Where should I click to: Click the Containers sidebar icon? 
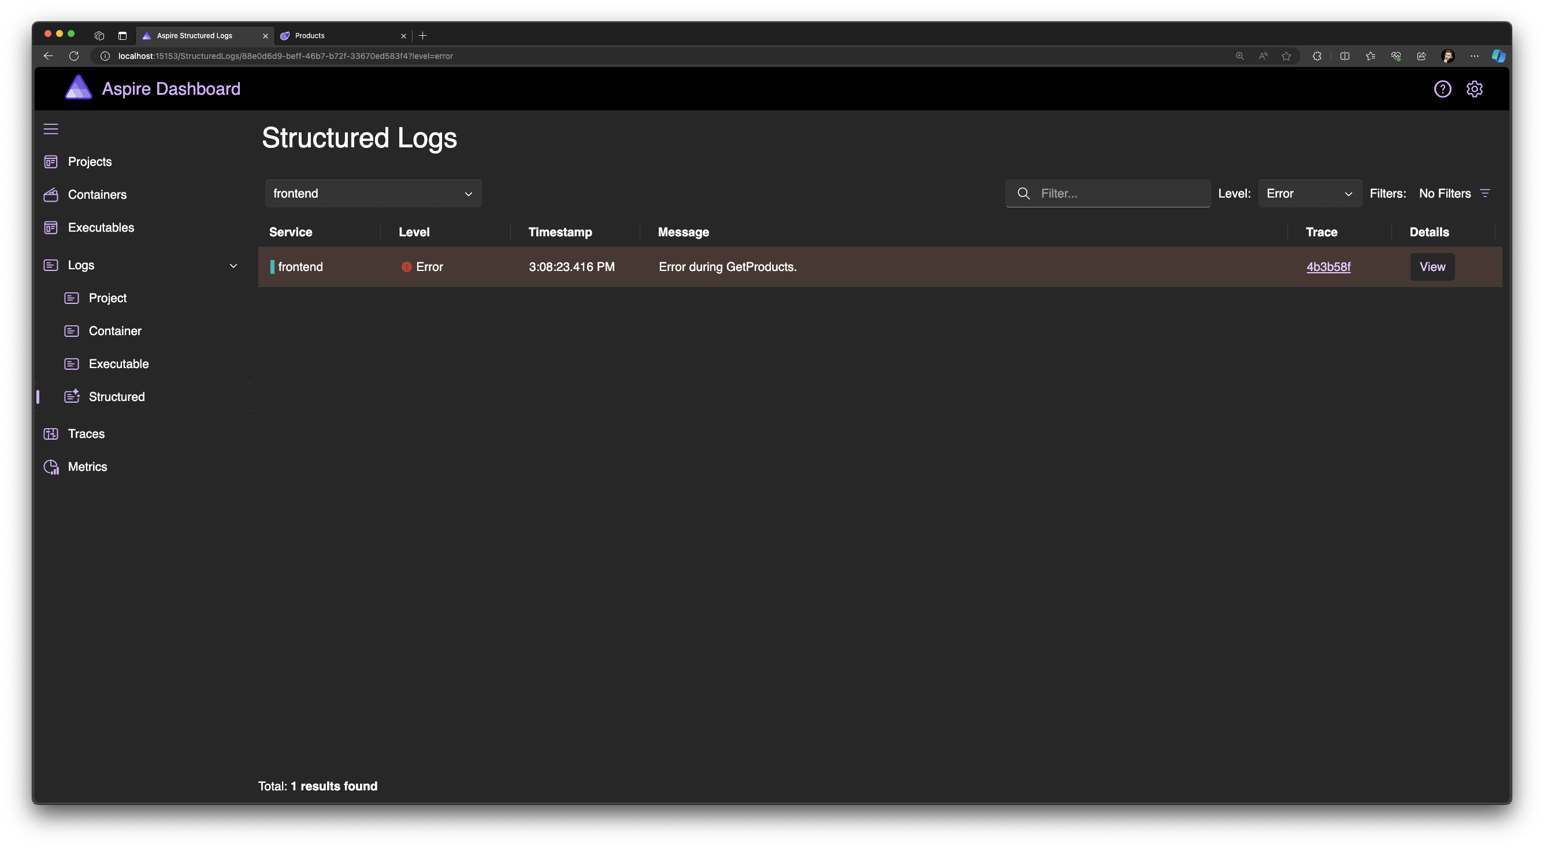coord(51,195)
